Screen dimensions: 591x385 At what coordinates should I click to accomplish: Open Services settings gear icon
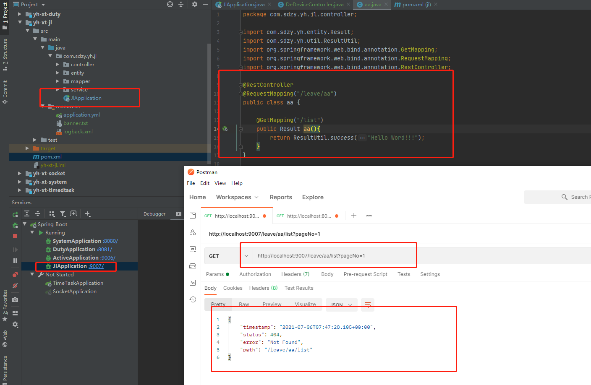pyautogui.click(x=15, y=324)
